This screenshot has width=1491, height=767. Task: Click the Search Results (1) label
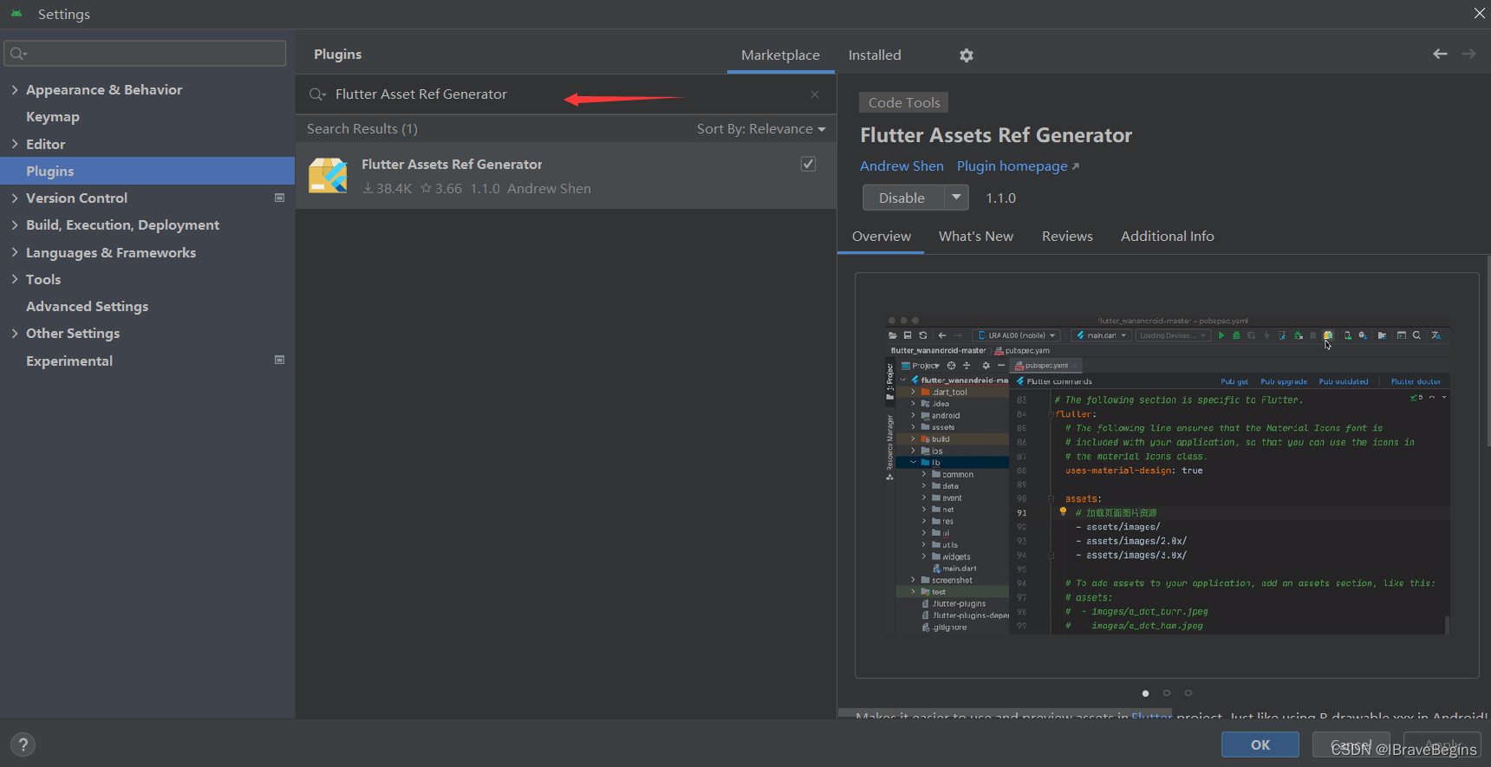coord(362,129)
